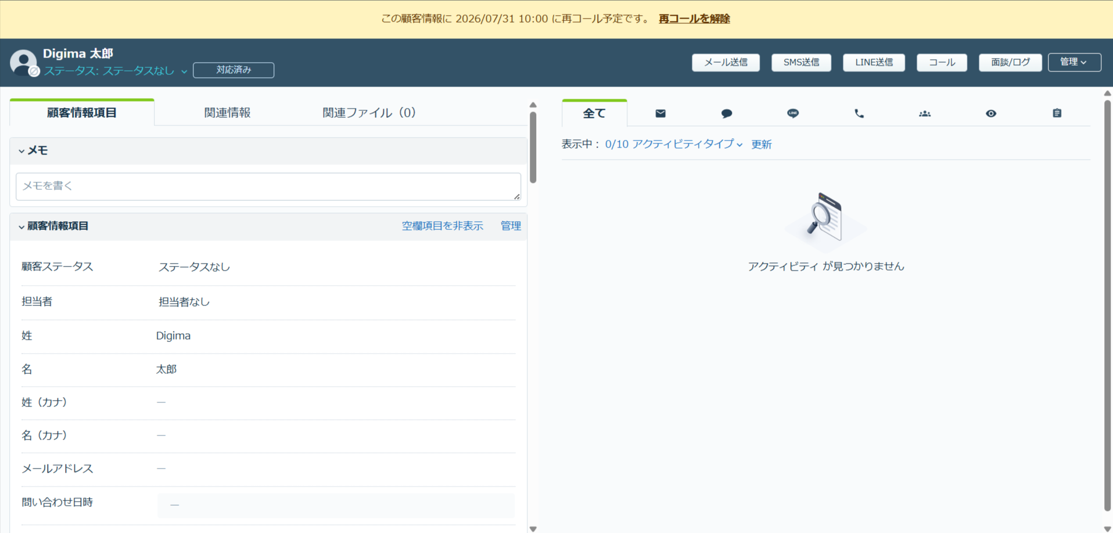
Task: Click 再コールを解除 link in banner
Action: click(694, 19)
